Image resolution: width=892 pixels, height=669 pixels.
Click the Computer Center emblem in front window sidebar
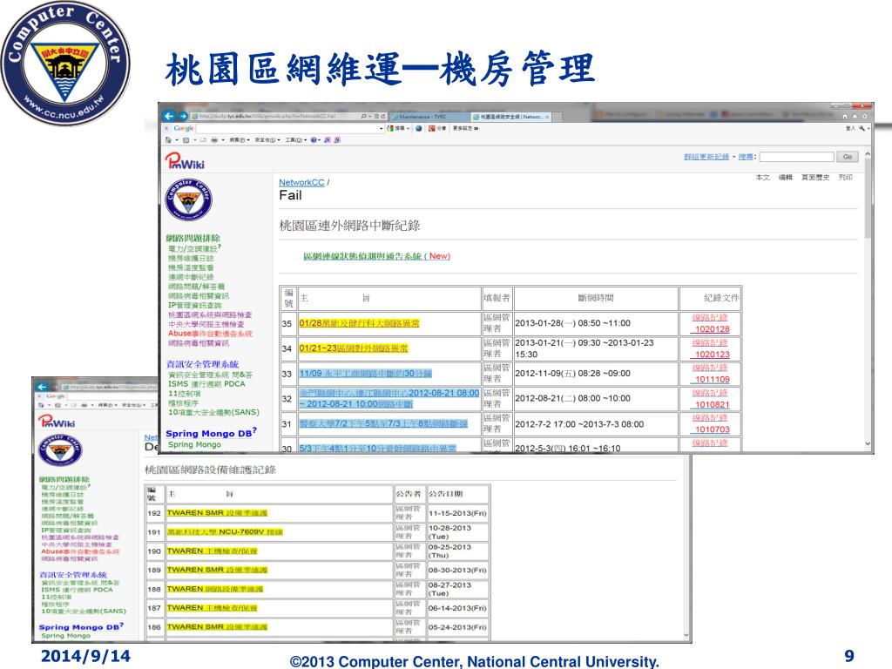[x=188, y=199]
